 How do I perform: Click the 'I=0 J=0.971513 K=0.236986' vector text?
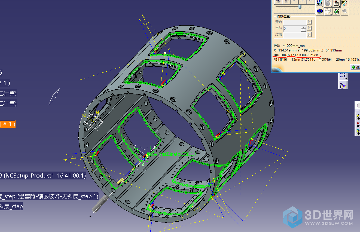[296, 55]
